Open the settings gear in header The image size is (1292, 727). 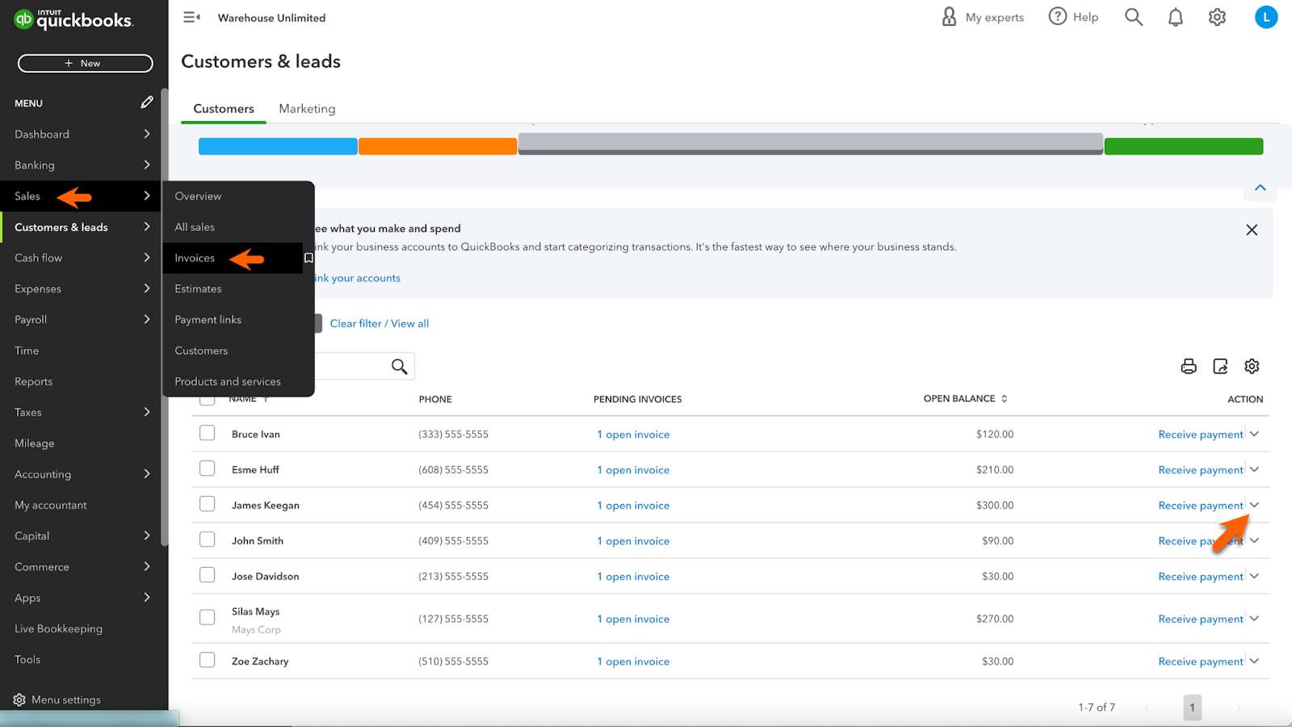click(x=1217, y=17)
